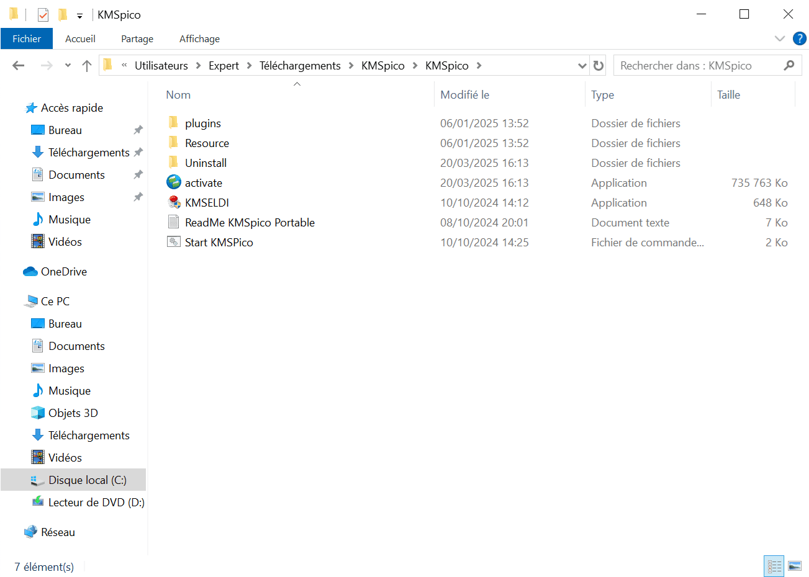809x577 pixels.
Task: Click the 08/10/2024 20:01 date cell
Action: 484,223
